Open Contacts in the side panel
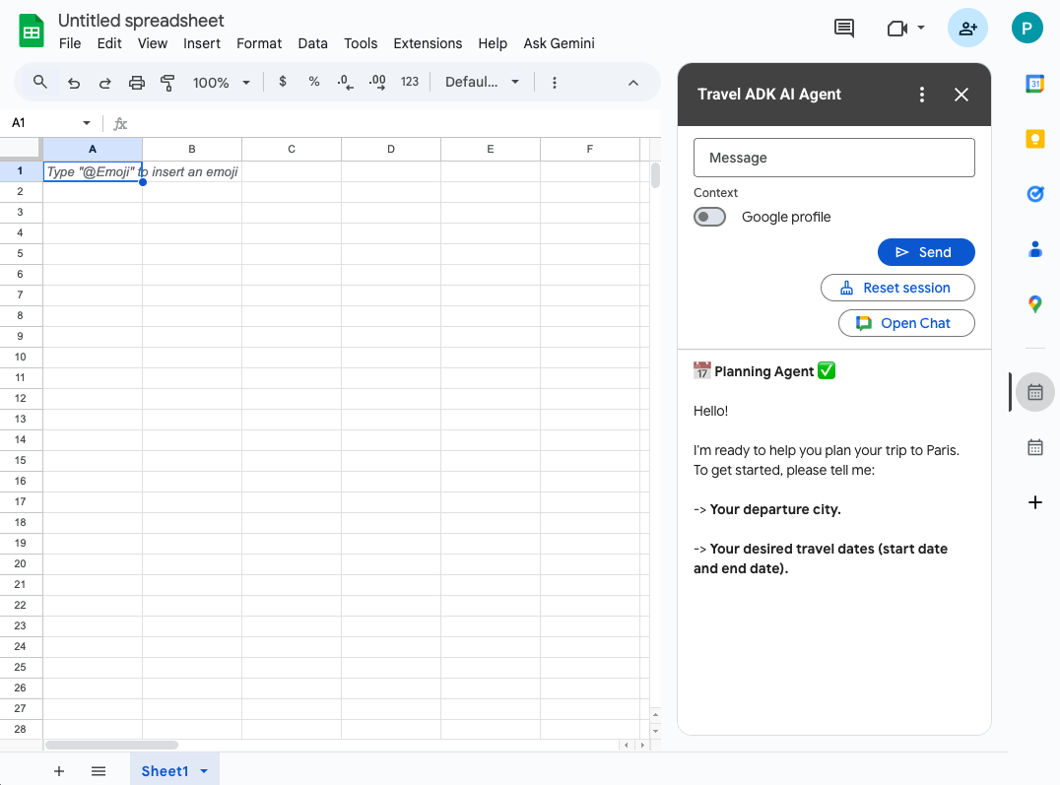Screen dimensions: 1060x785 pyautogui.click(x=1034, y=249)
